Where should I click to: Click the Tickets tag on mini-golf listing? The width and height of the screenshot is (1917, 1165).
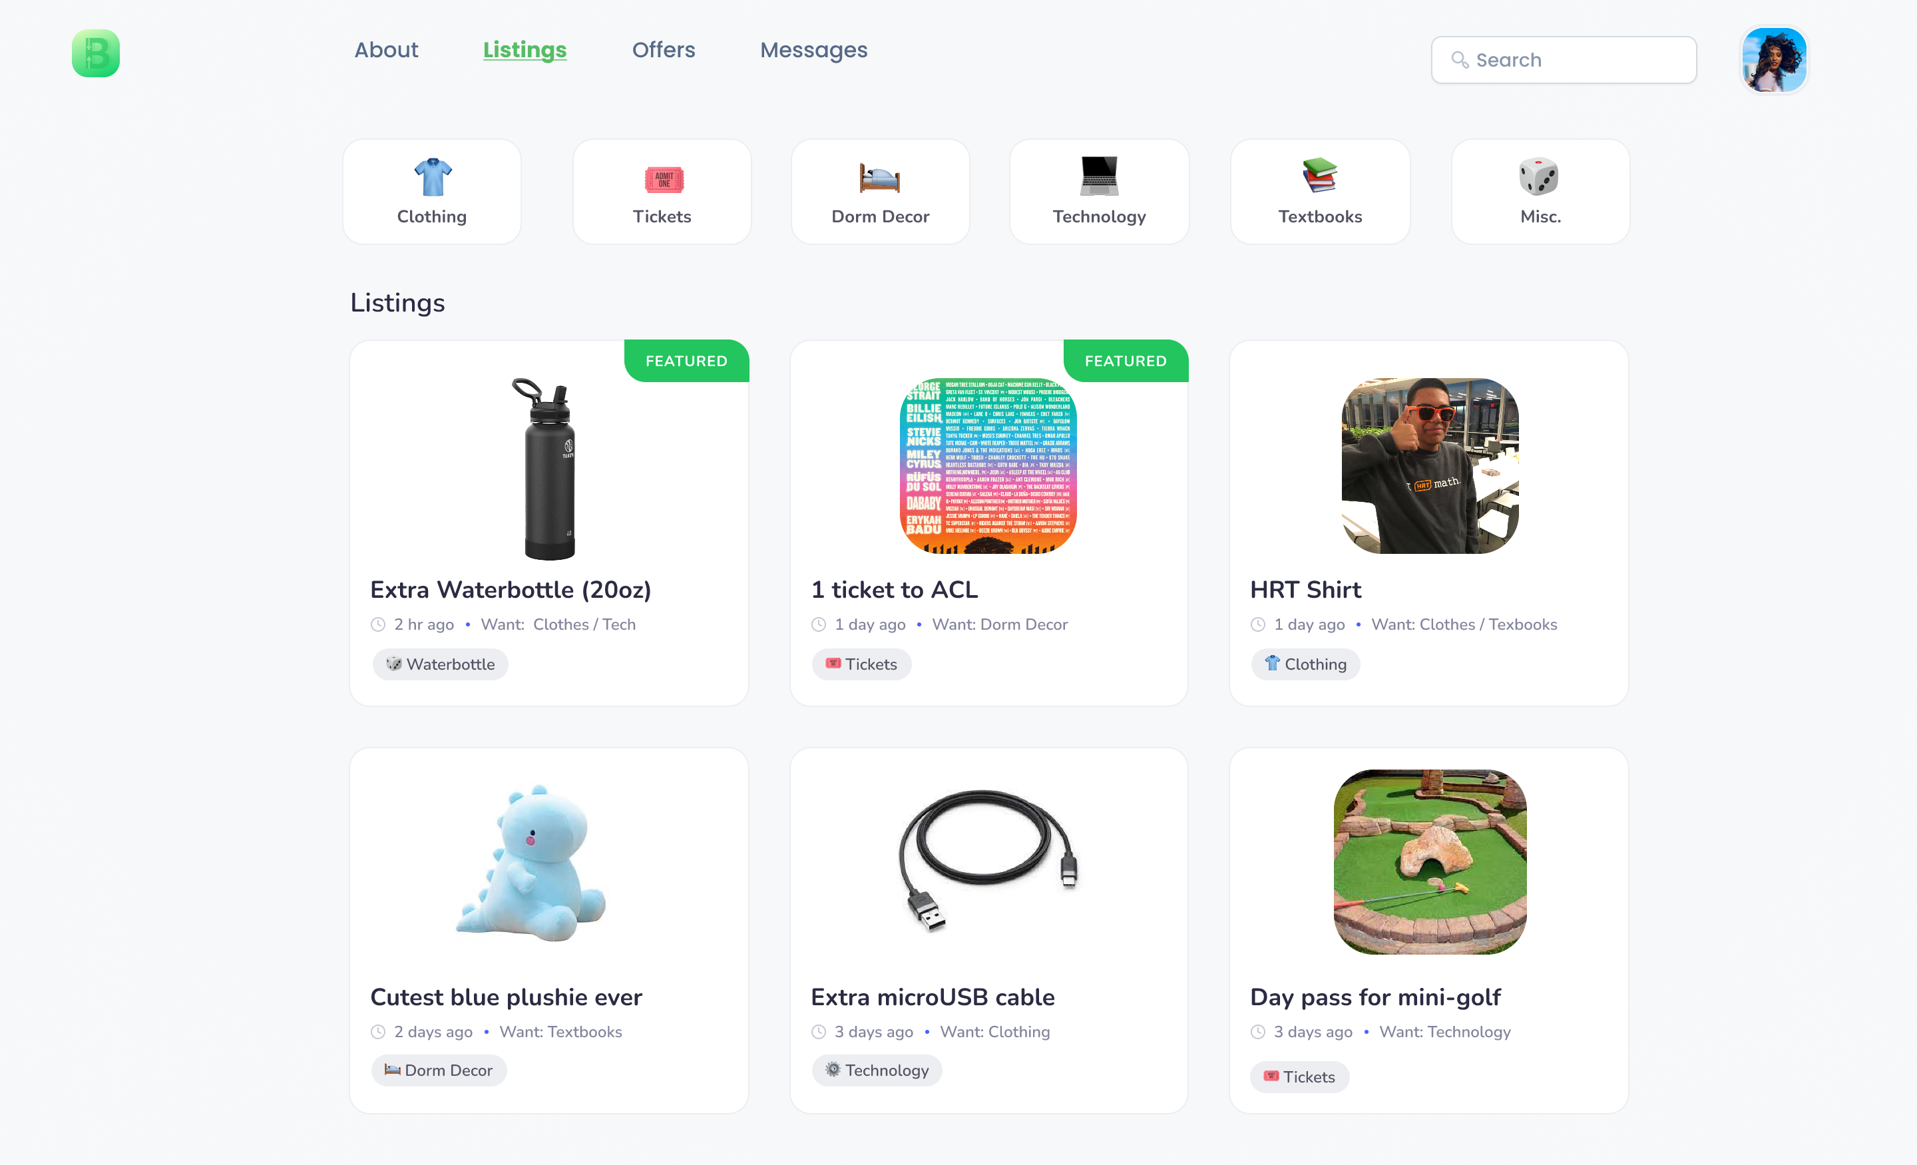tap(1299, 1077)
